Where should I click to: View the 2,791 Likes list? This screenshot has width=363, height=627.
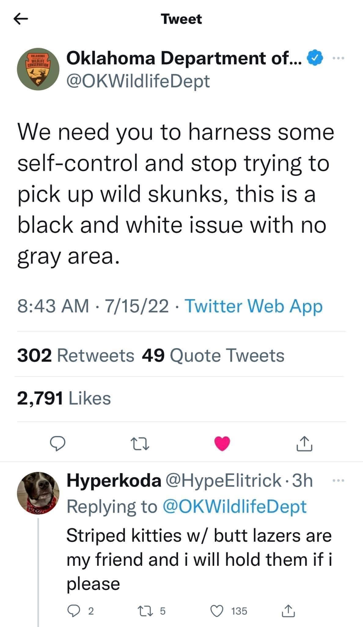[x=64, y=398]
